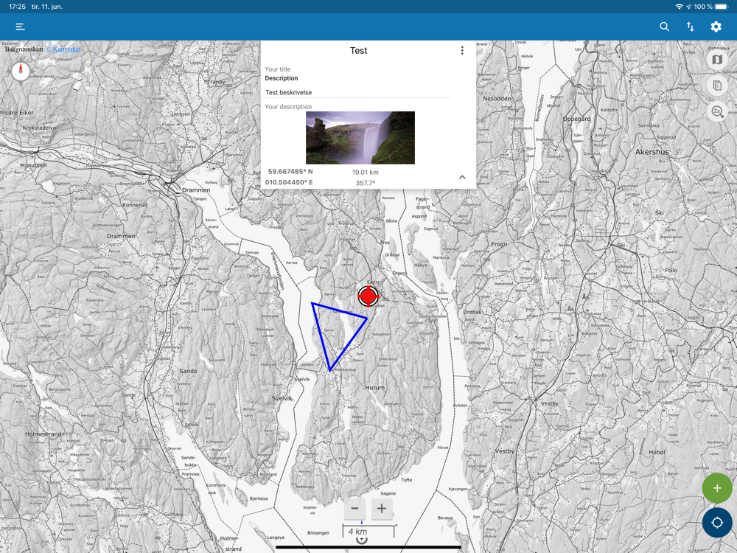Tap the 'Nesodden' map label
The image size is (737, 553).
(497, 98)
